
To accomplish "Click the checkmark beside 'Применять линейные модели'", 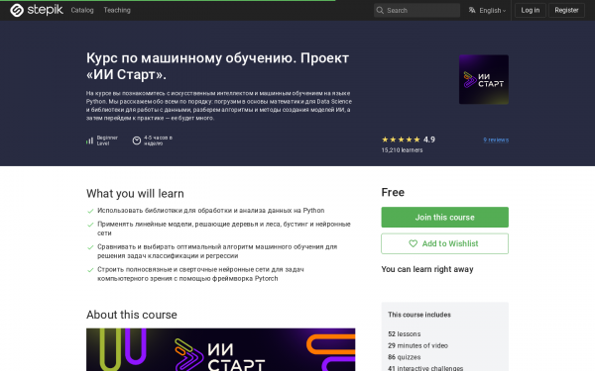I will point(90,225).
